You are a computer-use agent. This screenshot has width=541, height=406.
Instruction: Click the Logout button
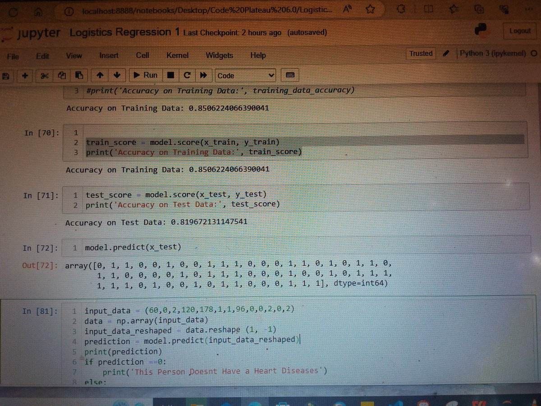pos(520,31)
